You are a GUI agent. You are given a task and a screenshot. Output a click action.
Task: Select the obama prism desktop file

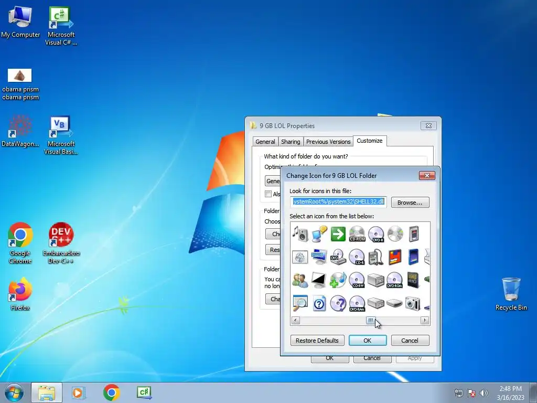(20, 84)
